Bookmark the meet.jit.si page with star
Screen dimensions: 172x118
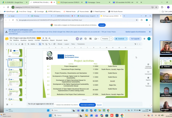click(156, 7)
